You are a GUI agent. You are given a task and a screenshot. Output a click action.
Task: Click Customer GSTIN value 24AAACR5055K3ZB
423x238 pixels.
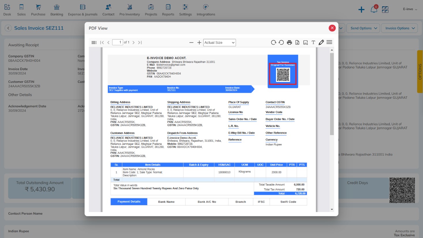[24, 86]
